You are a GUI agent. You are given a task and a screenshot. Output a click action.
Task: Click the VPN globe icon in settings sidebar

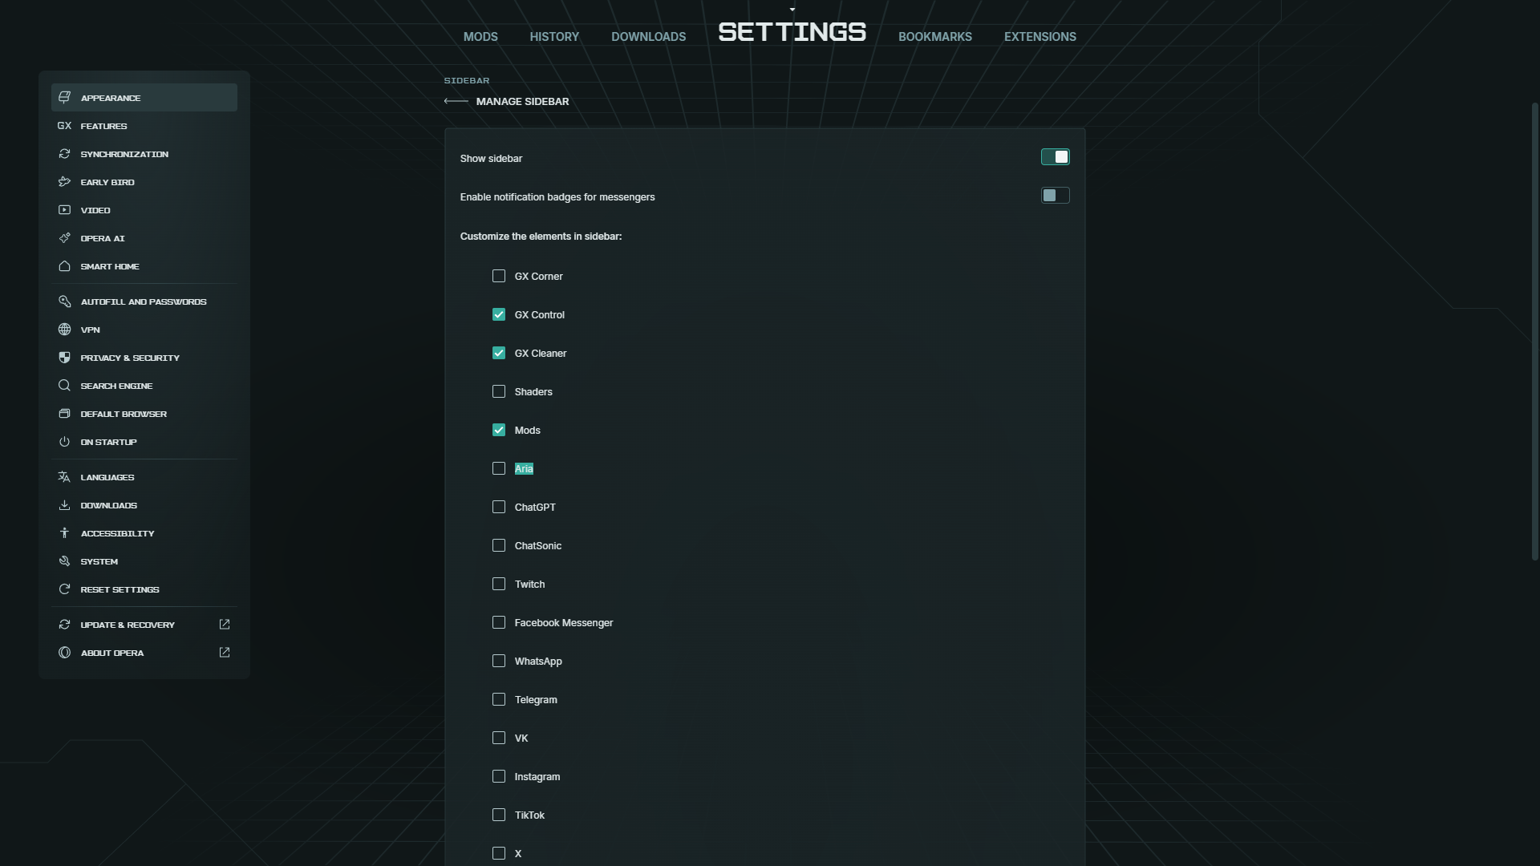coord(64,330)
